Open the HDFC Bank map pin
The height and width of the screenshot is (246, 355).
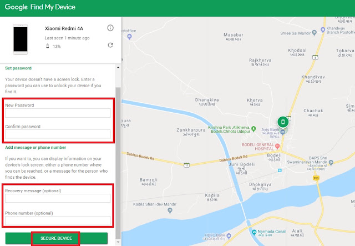coord(229,236)
